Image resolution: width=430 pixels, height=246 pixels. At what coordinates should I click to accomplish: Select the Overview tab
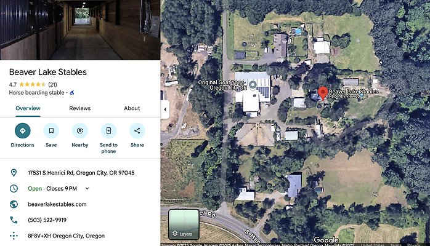[28, 108]
